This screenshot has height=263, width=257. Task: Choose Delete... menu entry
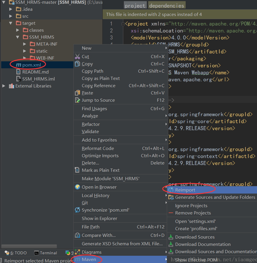(x=121, y=163)
